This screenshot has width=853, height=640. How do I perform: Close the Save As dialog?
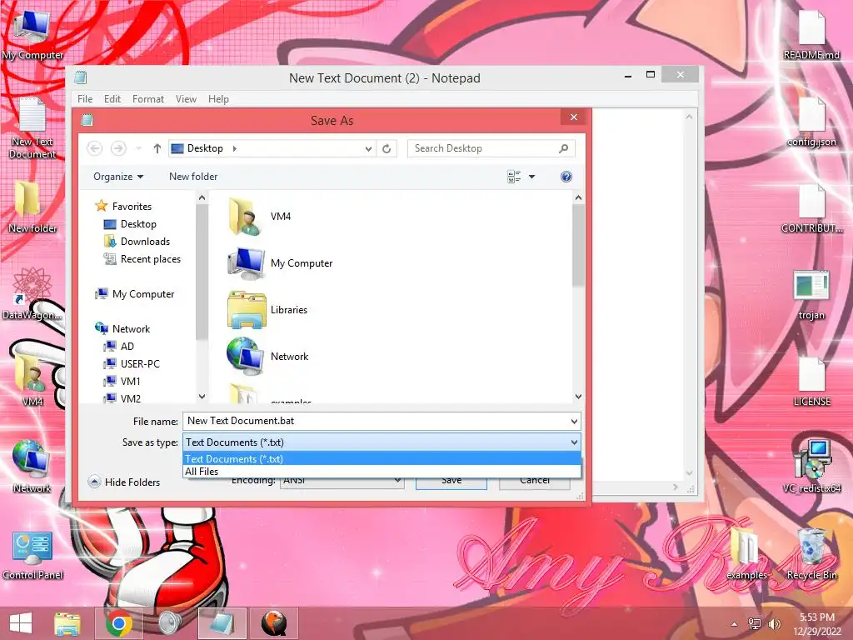click(x=573, y=117)
